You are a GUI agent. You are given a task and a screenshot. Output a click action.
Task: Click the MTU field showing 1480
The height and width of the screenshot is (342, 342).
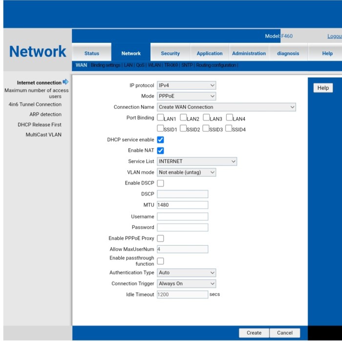183,205
